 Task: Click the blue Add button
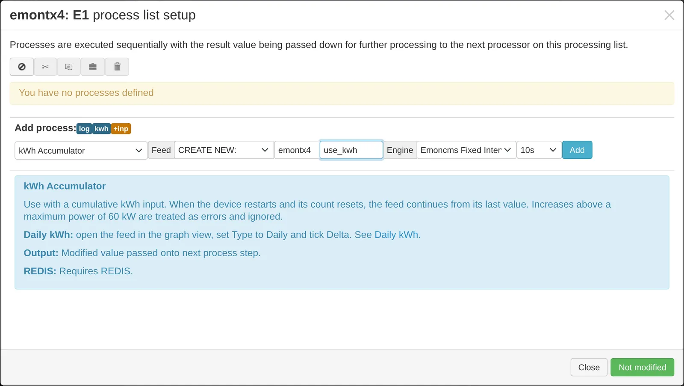pyautogui.click(x=577, y=150)
